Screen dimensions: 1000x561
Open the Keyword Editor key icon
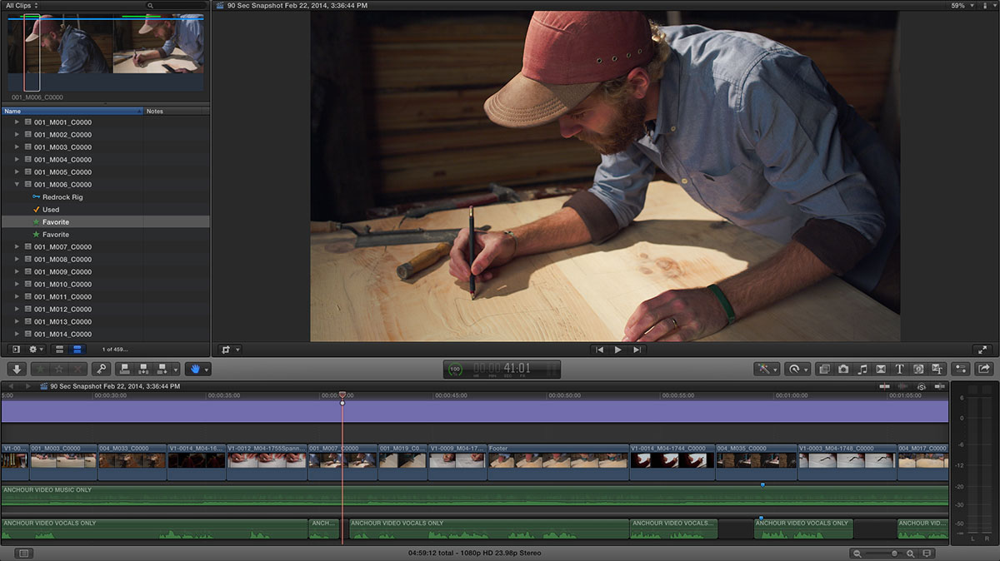(101, 369)
